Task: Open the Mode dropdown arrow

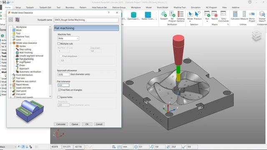Action: 190,21
